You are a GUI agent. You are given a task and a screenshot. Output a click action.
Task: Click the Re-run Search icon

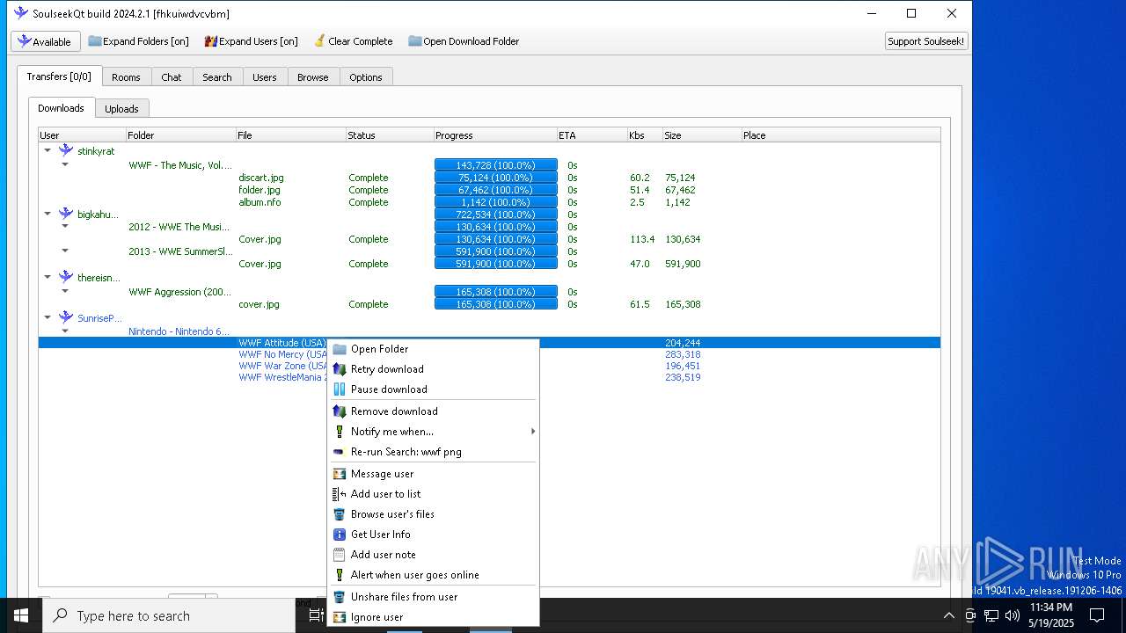point(340,452)
